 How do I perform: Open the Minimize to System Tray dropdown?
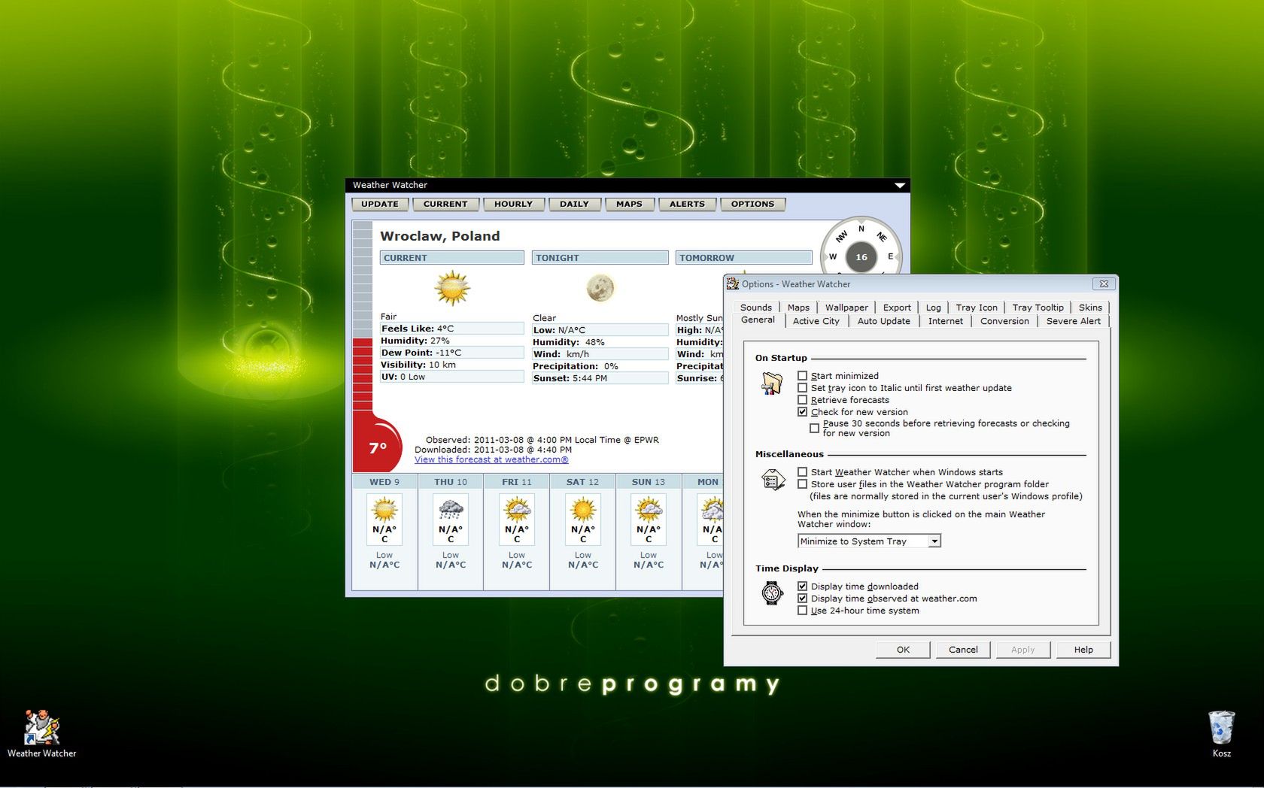[x=869, y=541]
